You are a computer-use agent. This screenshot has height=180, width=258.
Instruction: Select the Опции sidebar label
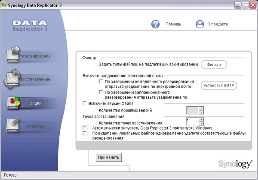tap(35, 103)
